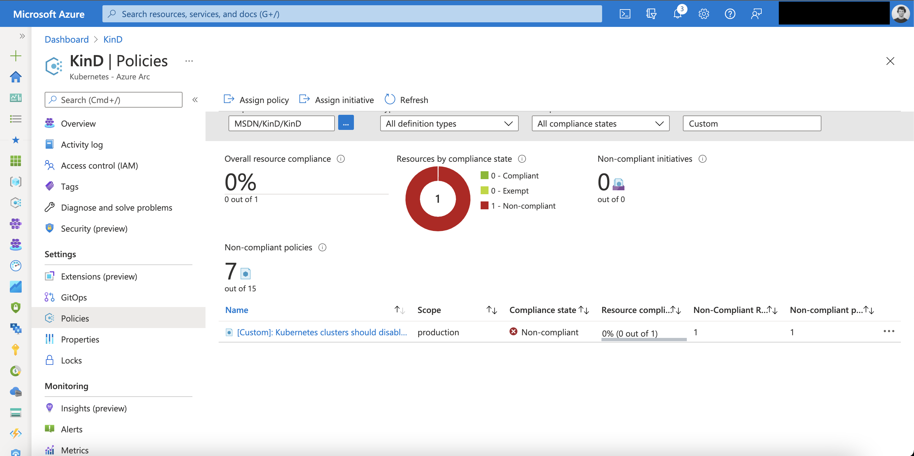Click the info icon beside Non-compliant policies
The width and height of the screenshot is (914, 456).
tap(322, 247)
